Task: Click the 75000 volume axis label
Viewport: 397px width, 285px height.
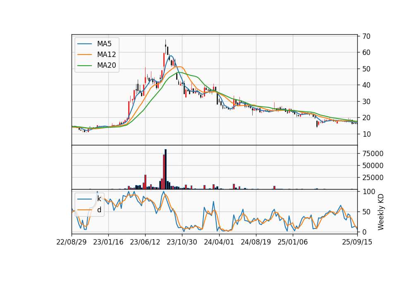Action: 373,154
